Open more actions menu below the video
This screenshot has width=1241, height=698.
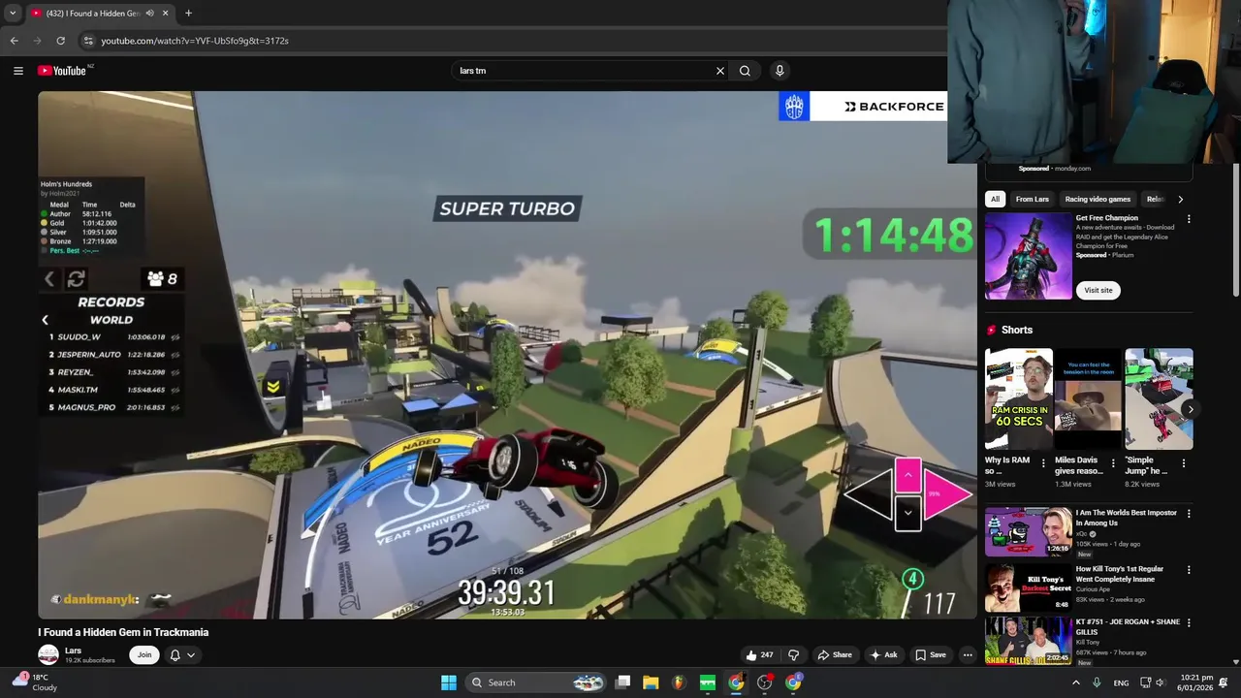click(968, 655)
